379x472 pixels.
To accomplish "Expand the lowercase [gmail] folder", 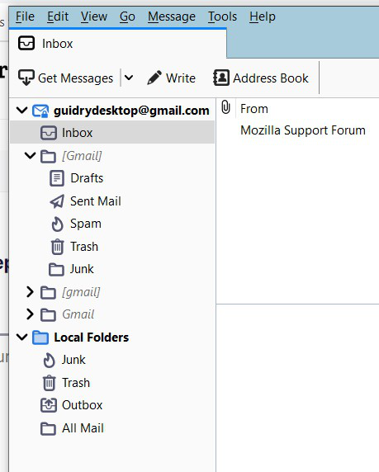I will (x=30, y=291).
